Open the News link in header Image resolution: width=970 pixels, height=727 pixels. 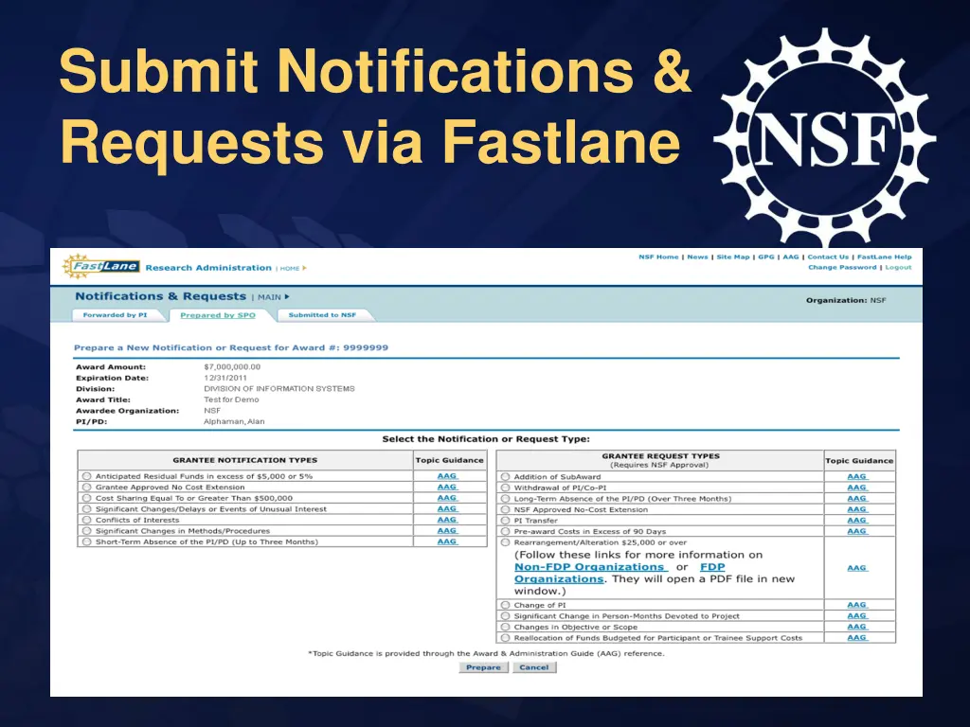697,257
